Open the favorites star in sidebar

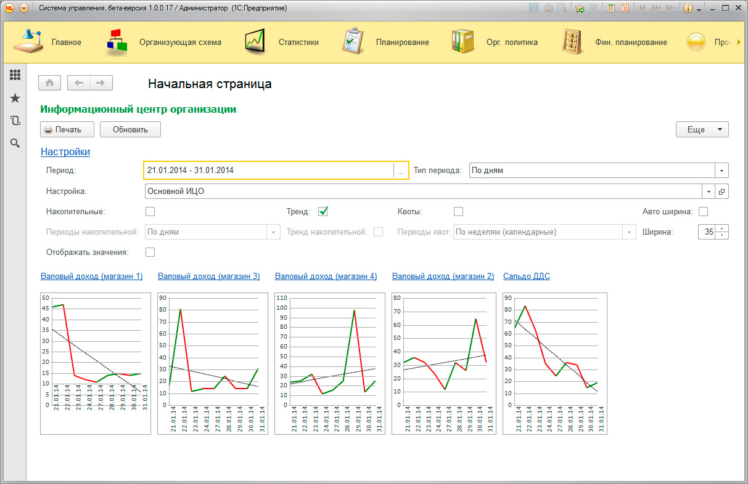point(15,98)
